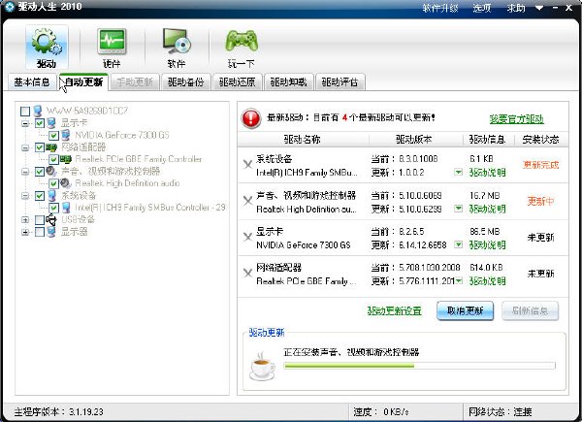
Task: Expand the 显示器 tree node
Action: pos(25,232)
